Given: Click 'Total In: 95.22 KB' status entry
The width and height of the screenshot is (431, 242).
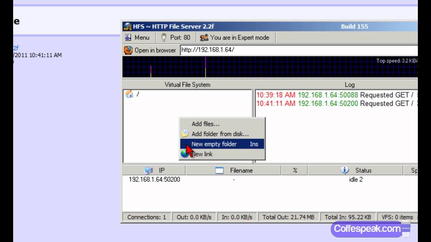Looking at the screenshot, I should point(348,217).
